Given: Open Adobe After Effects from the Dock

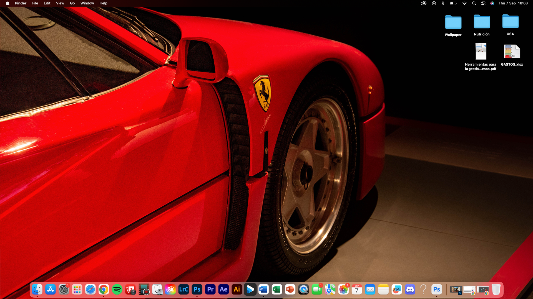Looking at the screenshot, I should click(224, 290).
